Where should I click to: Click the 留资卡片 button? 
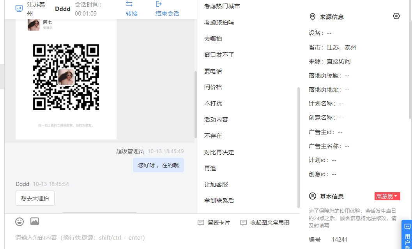(214, 223)
